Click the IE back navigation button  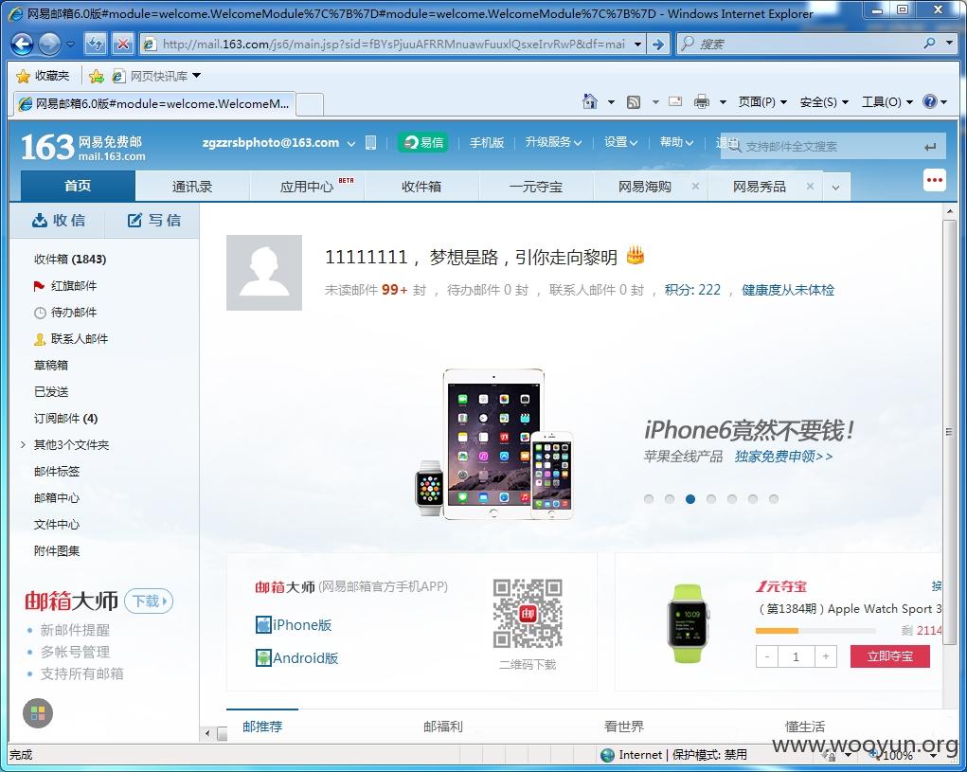(x=22, y=44)
